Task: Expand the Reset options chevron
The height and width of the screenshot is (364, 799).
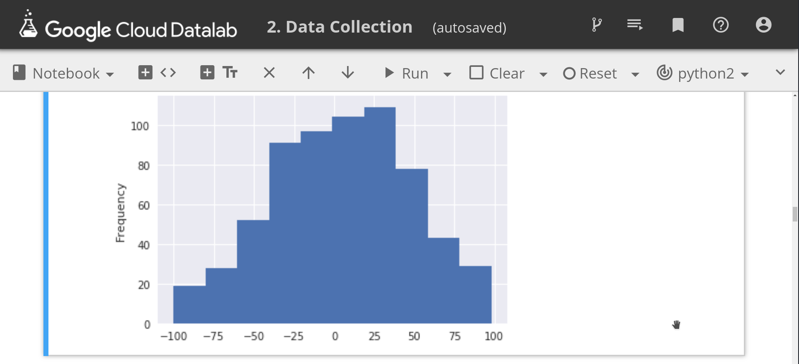Action: pyautogui.click(x=635, y=74)
